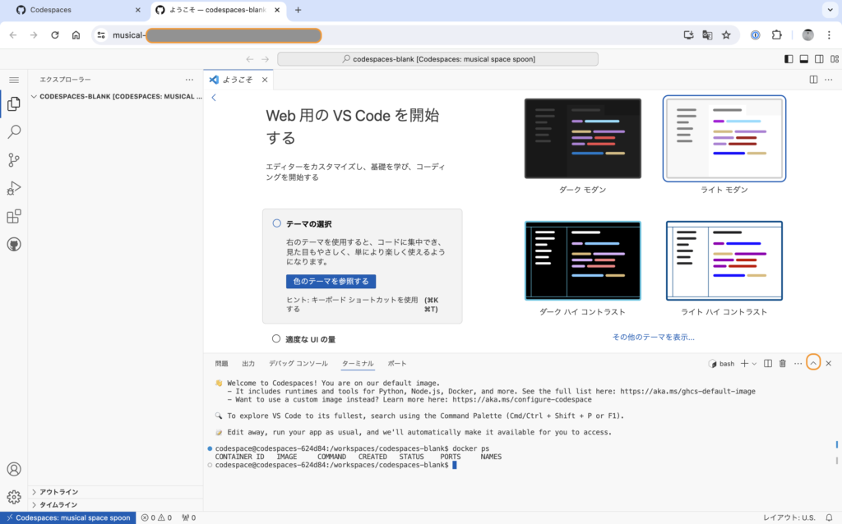Open browser extensions puzzle icon

pyautogui.click(x=776, y=34)
